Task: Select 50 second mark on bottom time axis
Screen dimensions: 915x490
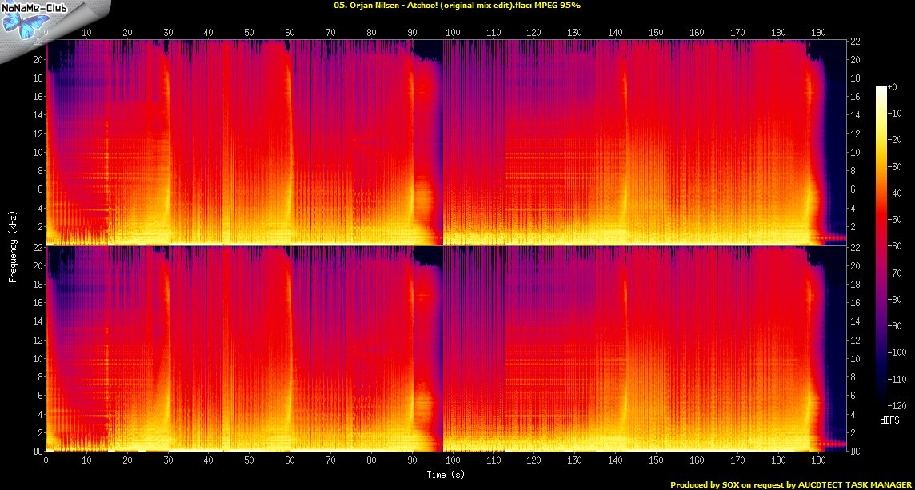Action: point(249,461)
